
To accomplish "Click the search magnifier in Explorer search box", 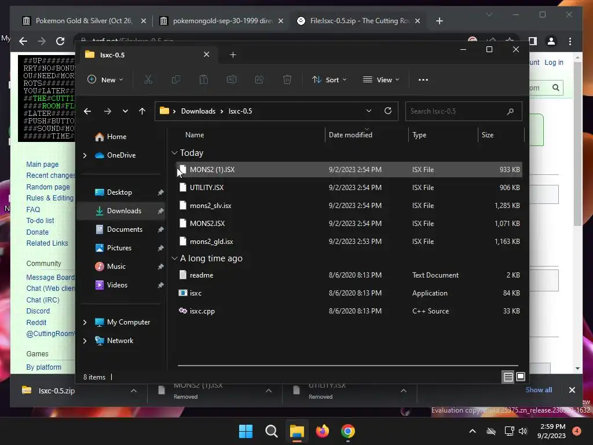I will click(x=510, y=111).
